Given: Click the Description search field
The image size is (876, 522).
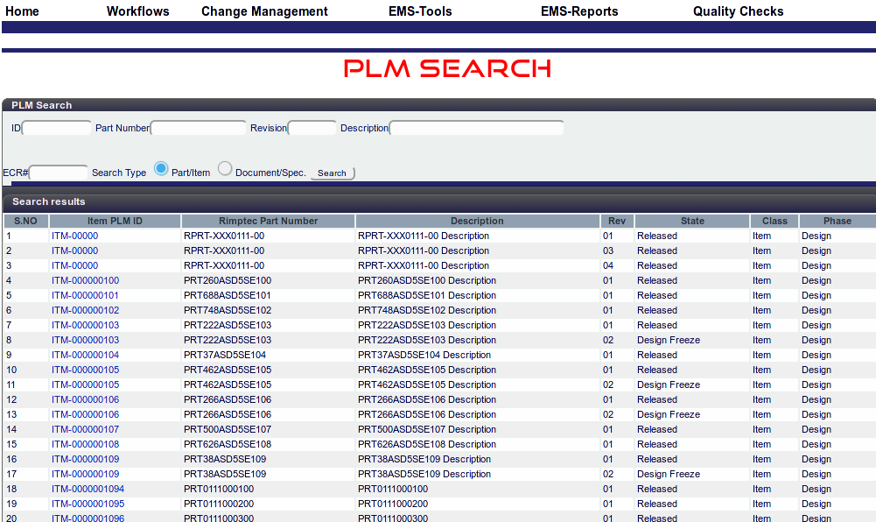Looking at the screenshot, I should (x=476, y=128).
